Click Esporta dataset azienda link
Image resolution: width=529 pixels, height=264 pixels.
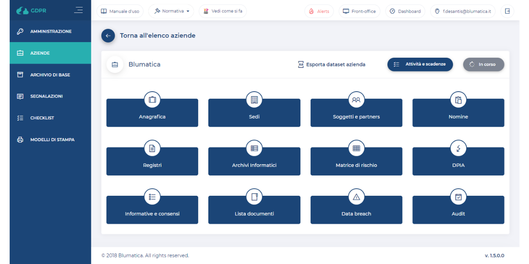(332, 65)
